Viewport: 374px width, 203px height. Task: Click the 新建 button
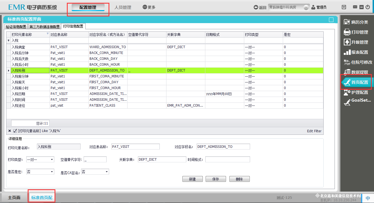point(192,179)
